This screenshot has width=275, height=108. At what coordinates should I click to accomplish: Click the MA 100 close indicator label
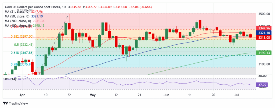click(24, 26)
